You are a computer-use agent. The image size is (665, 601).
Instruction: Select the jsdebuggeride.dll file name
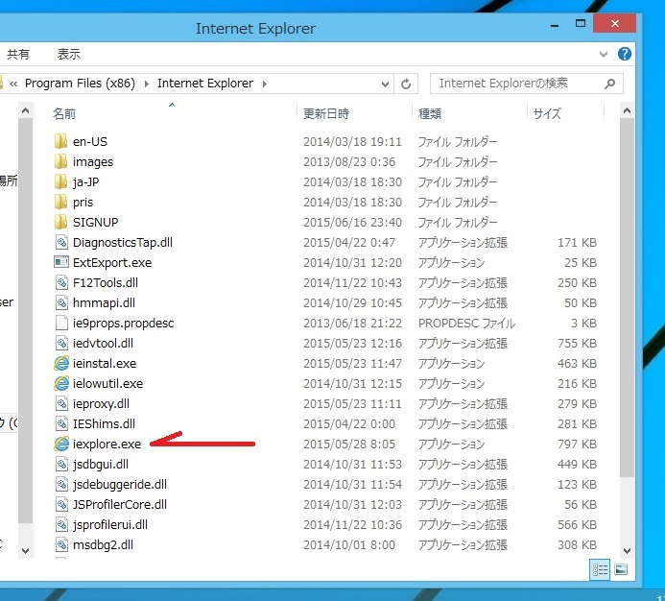pos(120,484)
